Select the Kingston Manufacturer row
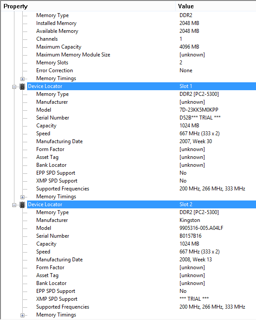This screenshot has width=256, height=320. coord(142,220)
